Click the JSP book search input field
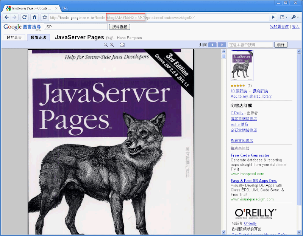Viewport: 303px width, 236px height. pyautogui.click(x=76, y=27)
